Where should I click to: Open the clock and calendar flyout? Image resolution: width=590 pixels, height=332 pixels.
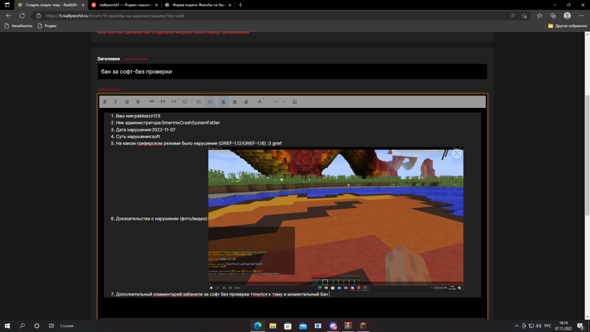tap(563, 326)
